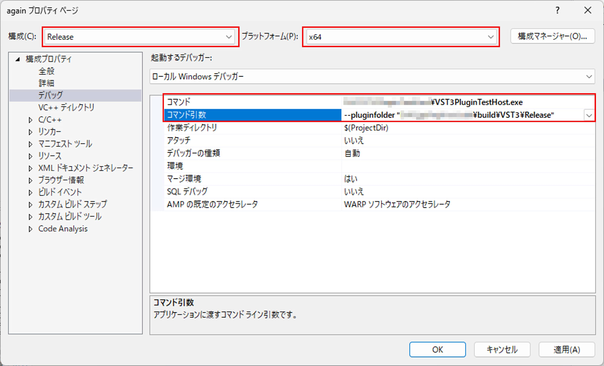Open the コマンド引数 value dropdown arrow
The width and height of the screenshot is (604, 366).
pos(589,115)
